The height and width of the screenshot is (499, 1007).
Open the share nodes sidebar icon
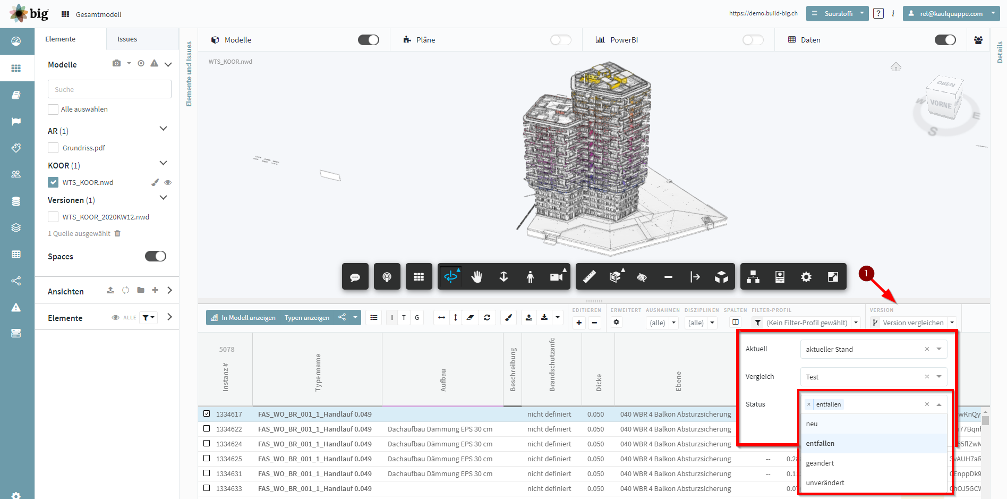16,281
